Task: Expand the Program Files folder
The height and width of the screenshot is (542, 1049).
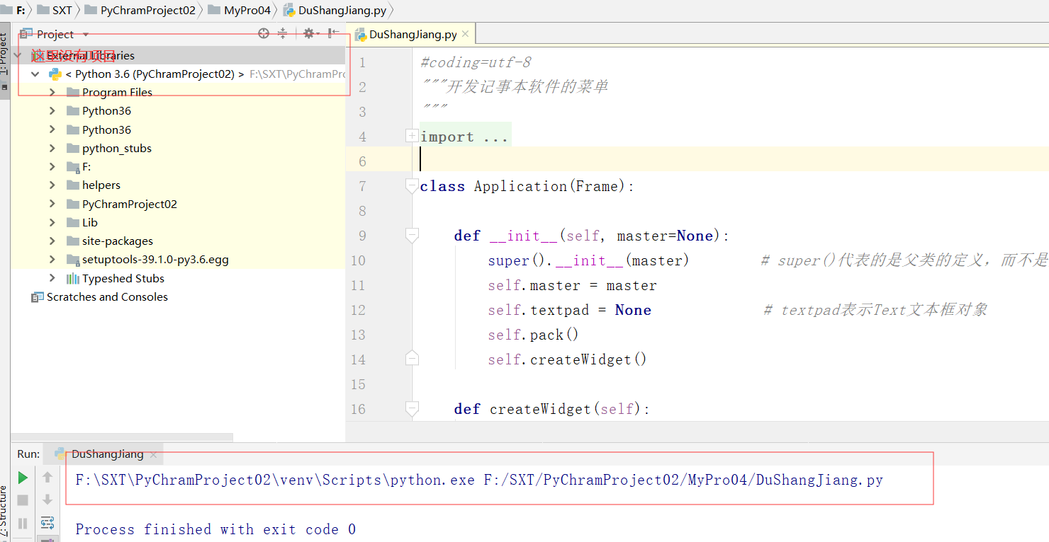Action: (x=52, y=92)
